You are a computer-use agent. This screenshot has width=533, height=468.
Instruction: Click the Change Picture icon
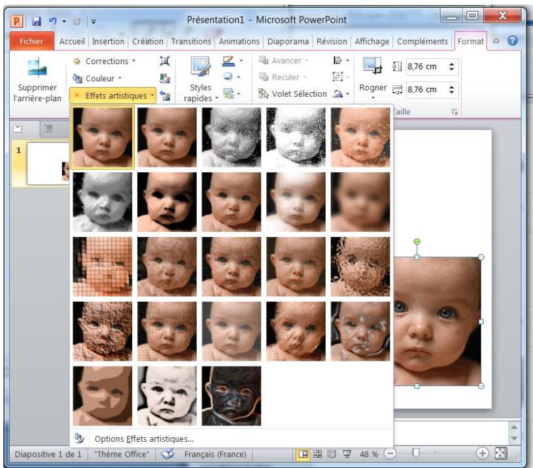coord(165,79)
